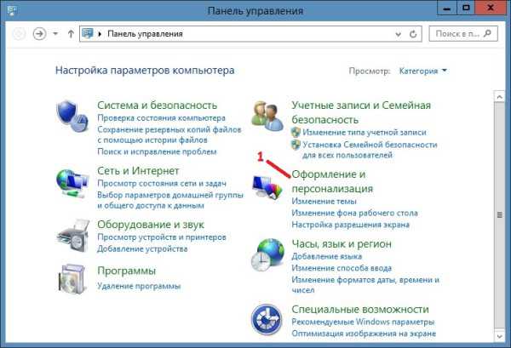
Task: Click the scrollbar up arrow
Action: (499, 96)
